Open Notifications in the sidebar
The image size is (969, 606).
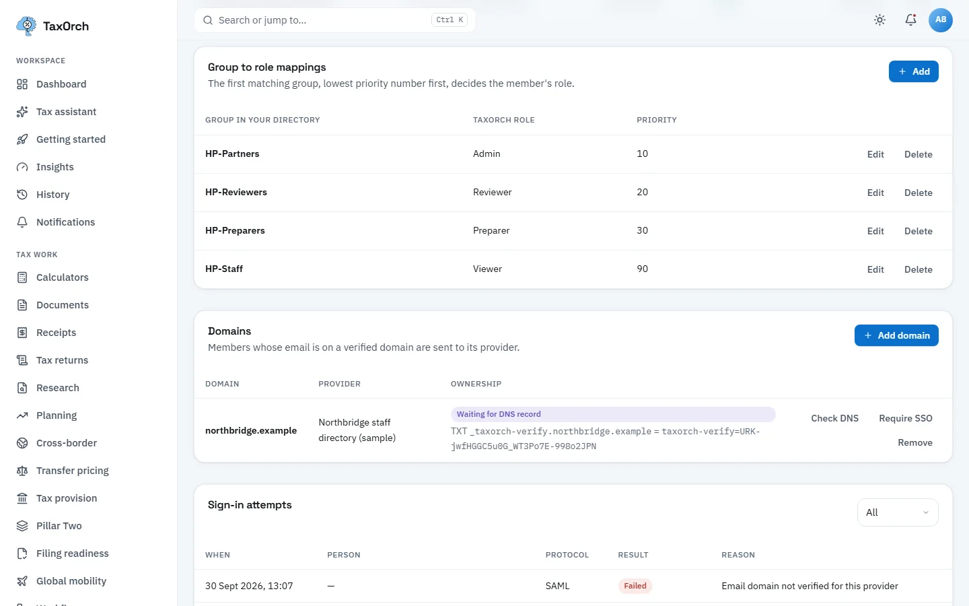click(x=65, y=222)
